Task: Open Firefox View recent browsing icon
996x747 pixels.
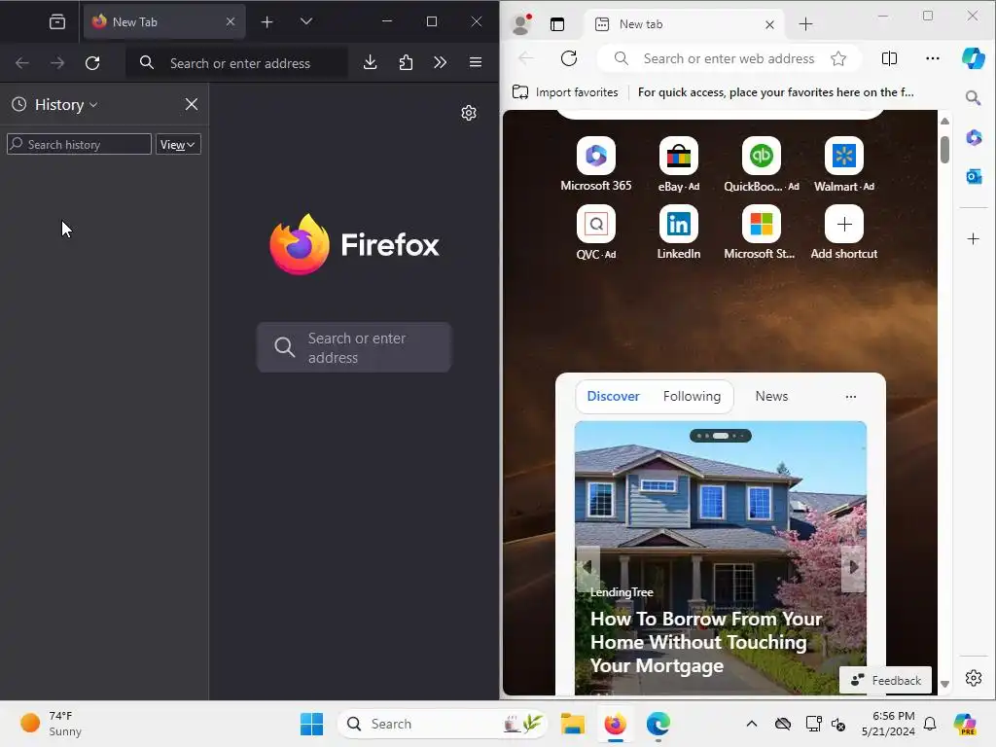Action: pyautogui.click(x=57, y=22)
